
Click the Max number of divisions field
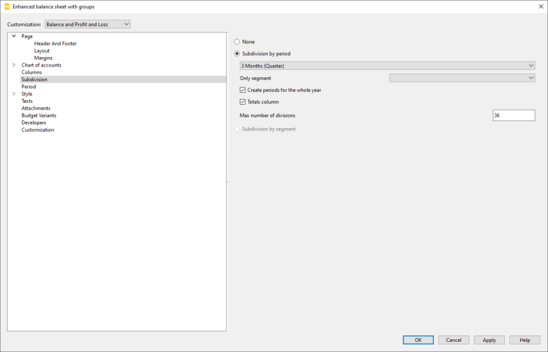[513, 115]
